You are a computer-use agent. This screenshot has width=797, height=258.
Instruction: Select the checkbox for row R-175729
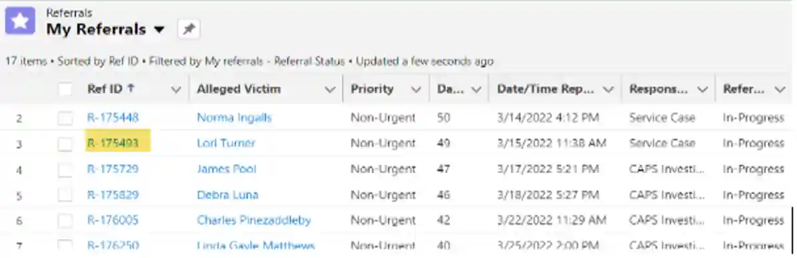65,170
